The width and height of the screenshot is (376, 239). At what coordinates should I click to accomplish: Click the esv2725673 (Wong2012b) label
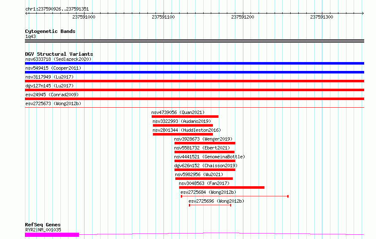53,103
